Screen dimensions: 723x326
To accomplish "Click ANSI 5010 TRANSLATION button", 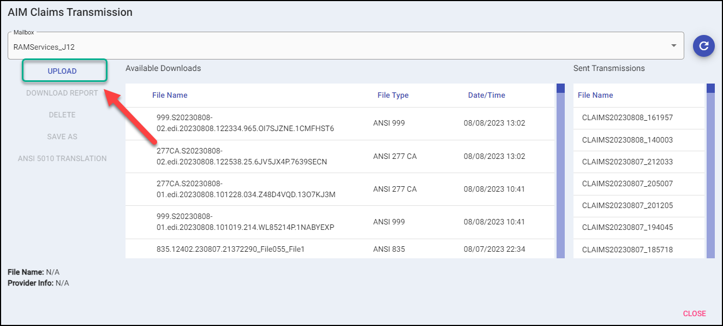I will [x=62, y=158].
